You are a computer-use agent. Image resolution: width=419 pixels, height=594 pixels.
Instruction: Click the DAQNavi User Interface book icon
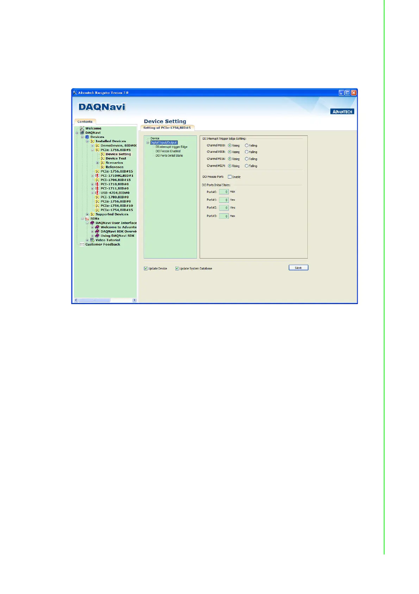point(92,223)
